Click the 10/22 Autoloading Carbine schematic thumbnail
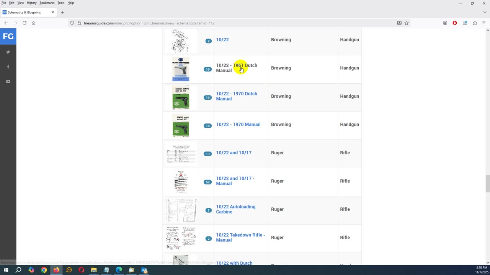Image resolution: width=490 pixels, height=275 pixels. [181, 210]
